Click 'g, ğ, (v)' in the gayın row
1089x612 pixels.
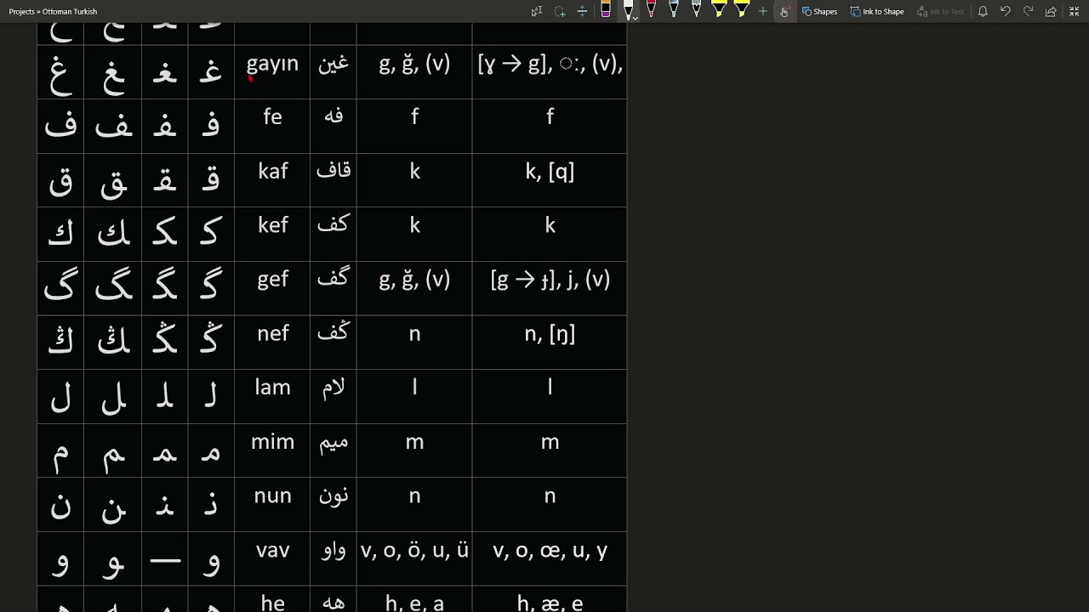(414, 71)
